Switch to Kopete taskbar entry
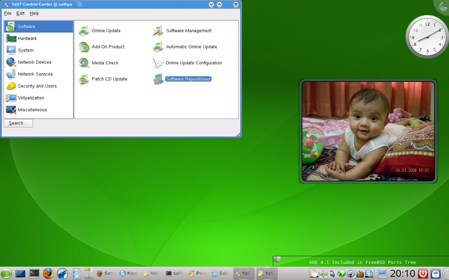 128,274
